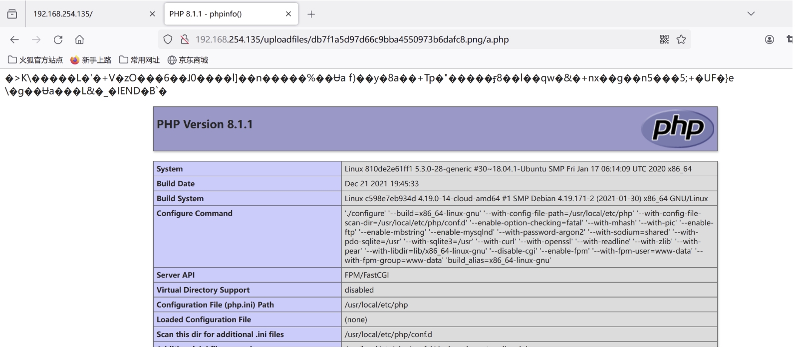
Task: Open the 新手上路 bookmark
Action: coord(91,60)
